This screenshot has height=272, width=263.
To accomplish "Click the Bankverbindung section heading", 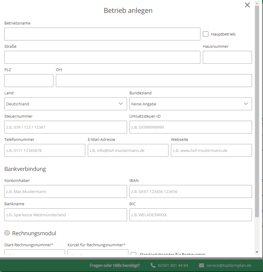I will tap(25, 169).
